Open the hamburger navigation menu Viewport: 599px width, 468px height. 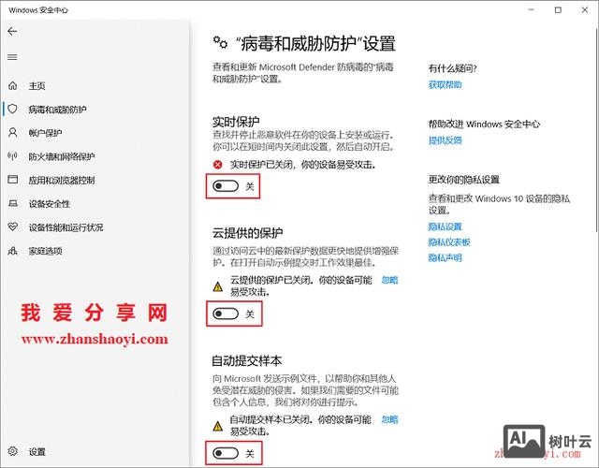[12, 57]
